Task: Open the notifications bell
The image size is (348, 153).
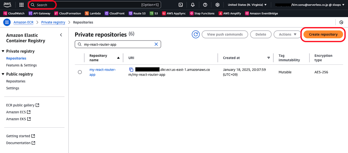Action: pyautogui.click(x=193, y=5)
